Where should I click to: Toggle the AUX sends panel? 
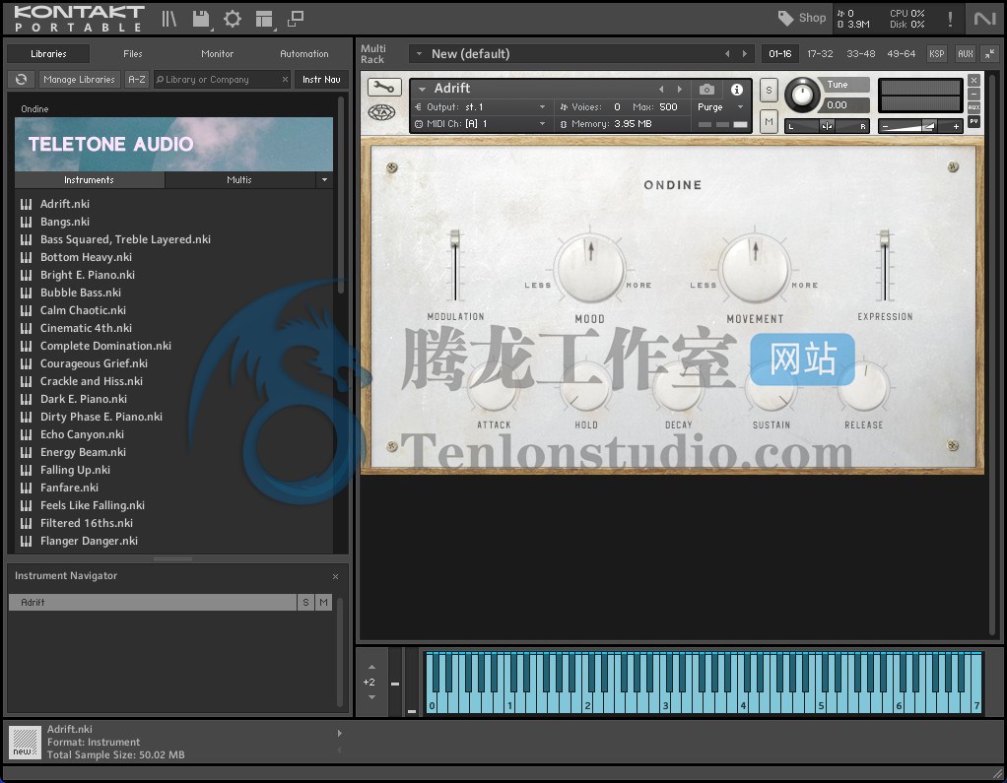966,54
